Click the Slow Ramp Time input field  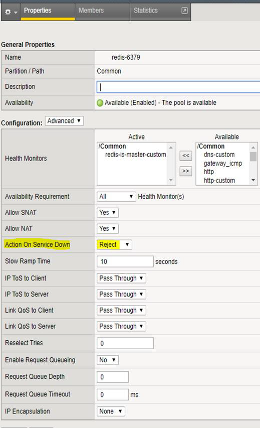(125, 261)
